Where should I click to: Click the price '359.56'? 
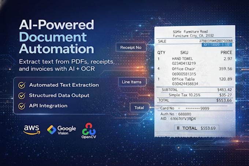coord(226,69)
